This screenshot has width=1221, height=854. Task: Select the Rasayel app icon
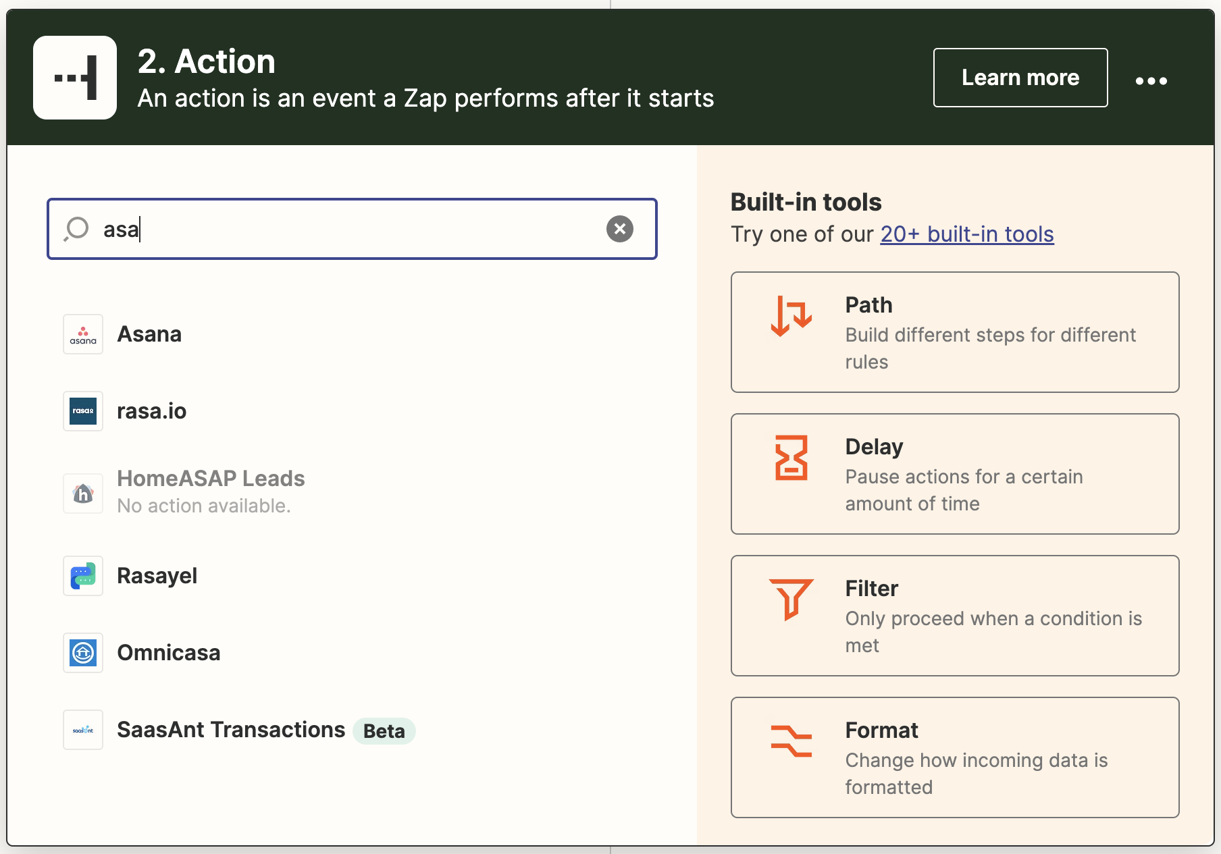click(82, 576)
